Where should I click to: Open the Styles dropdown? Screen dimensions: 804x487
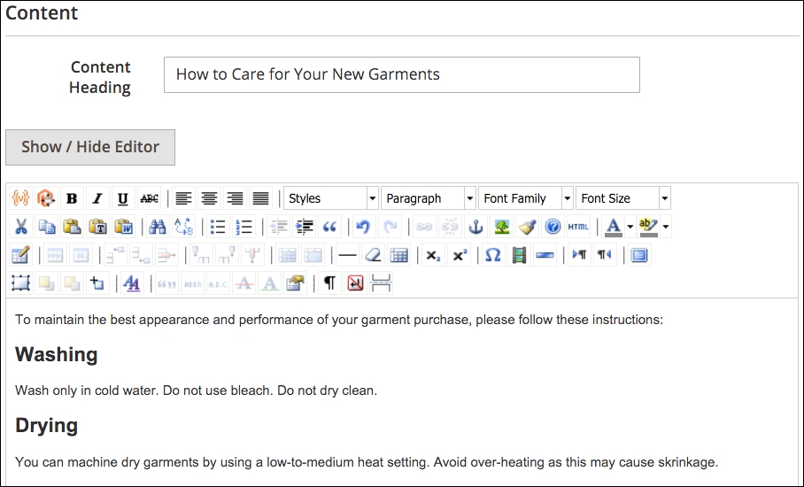pyautogui.click(x=331, y=198)
